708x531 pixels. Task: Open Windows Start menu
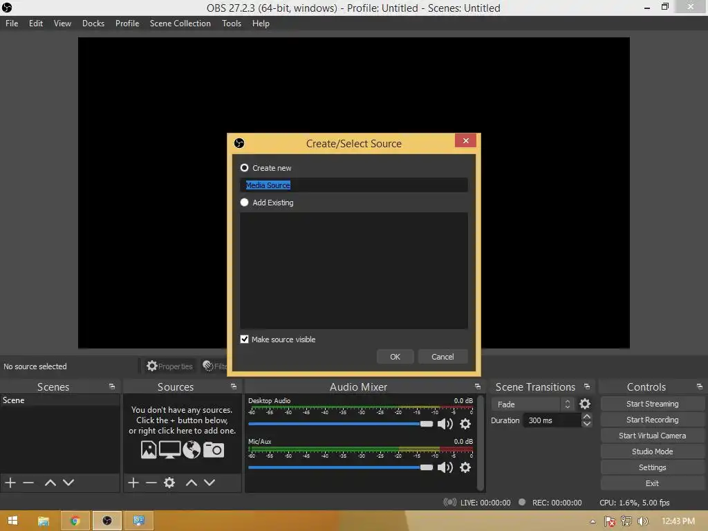click(x=12, y=521)
